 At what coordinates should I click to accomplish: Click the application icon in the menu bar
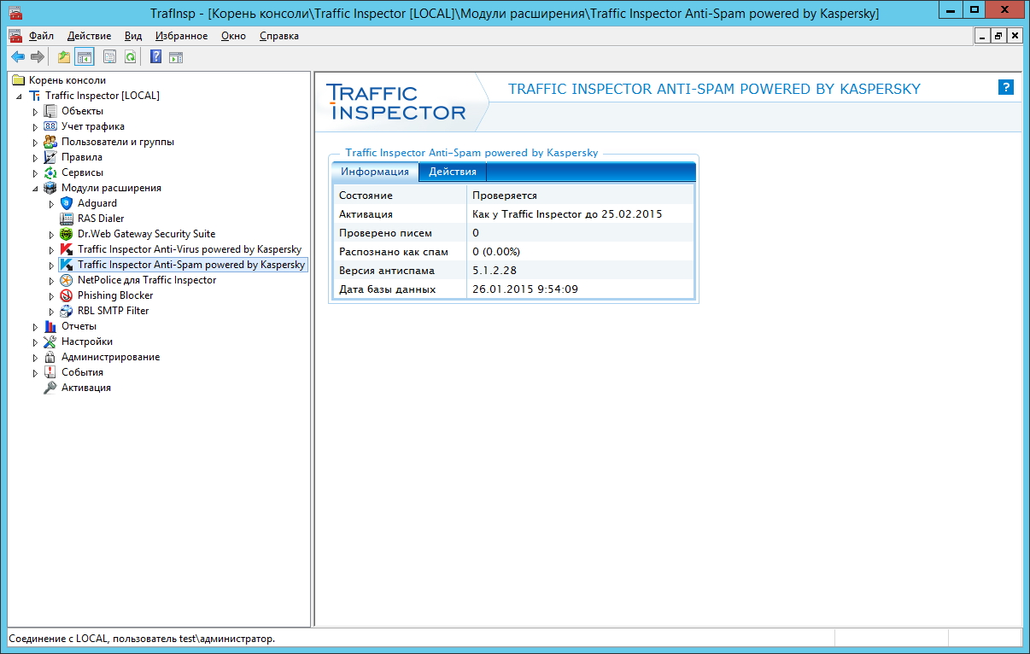coord(15,36)
